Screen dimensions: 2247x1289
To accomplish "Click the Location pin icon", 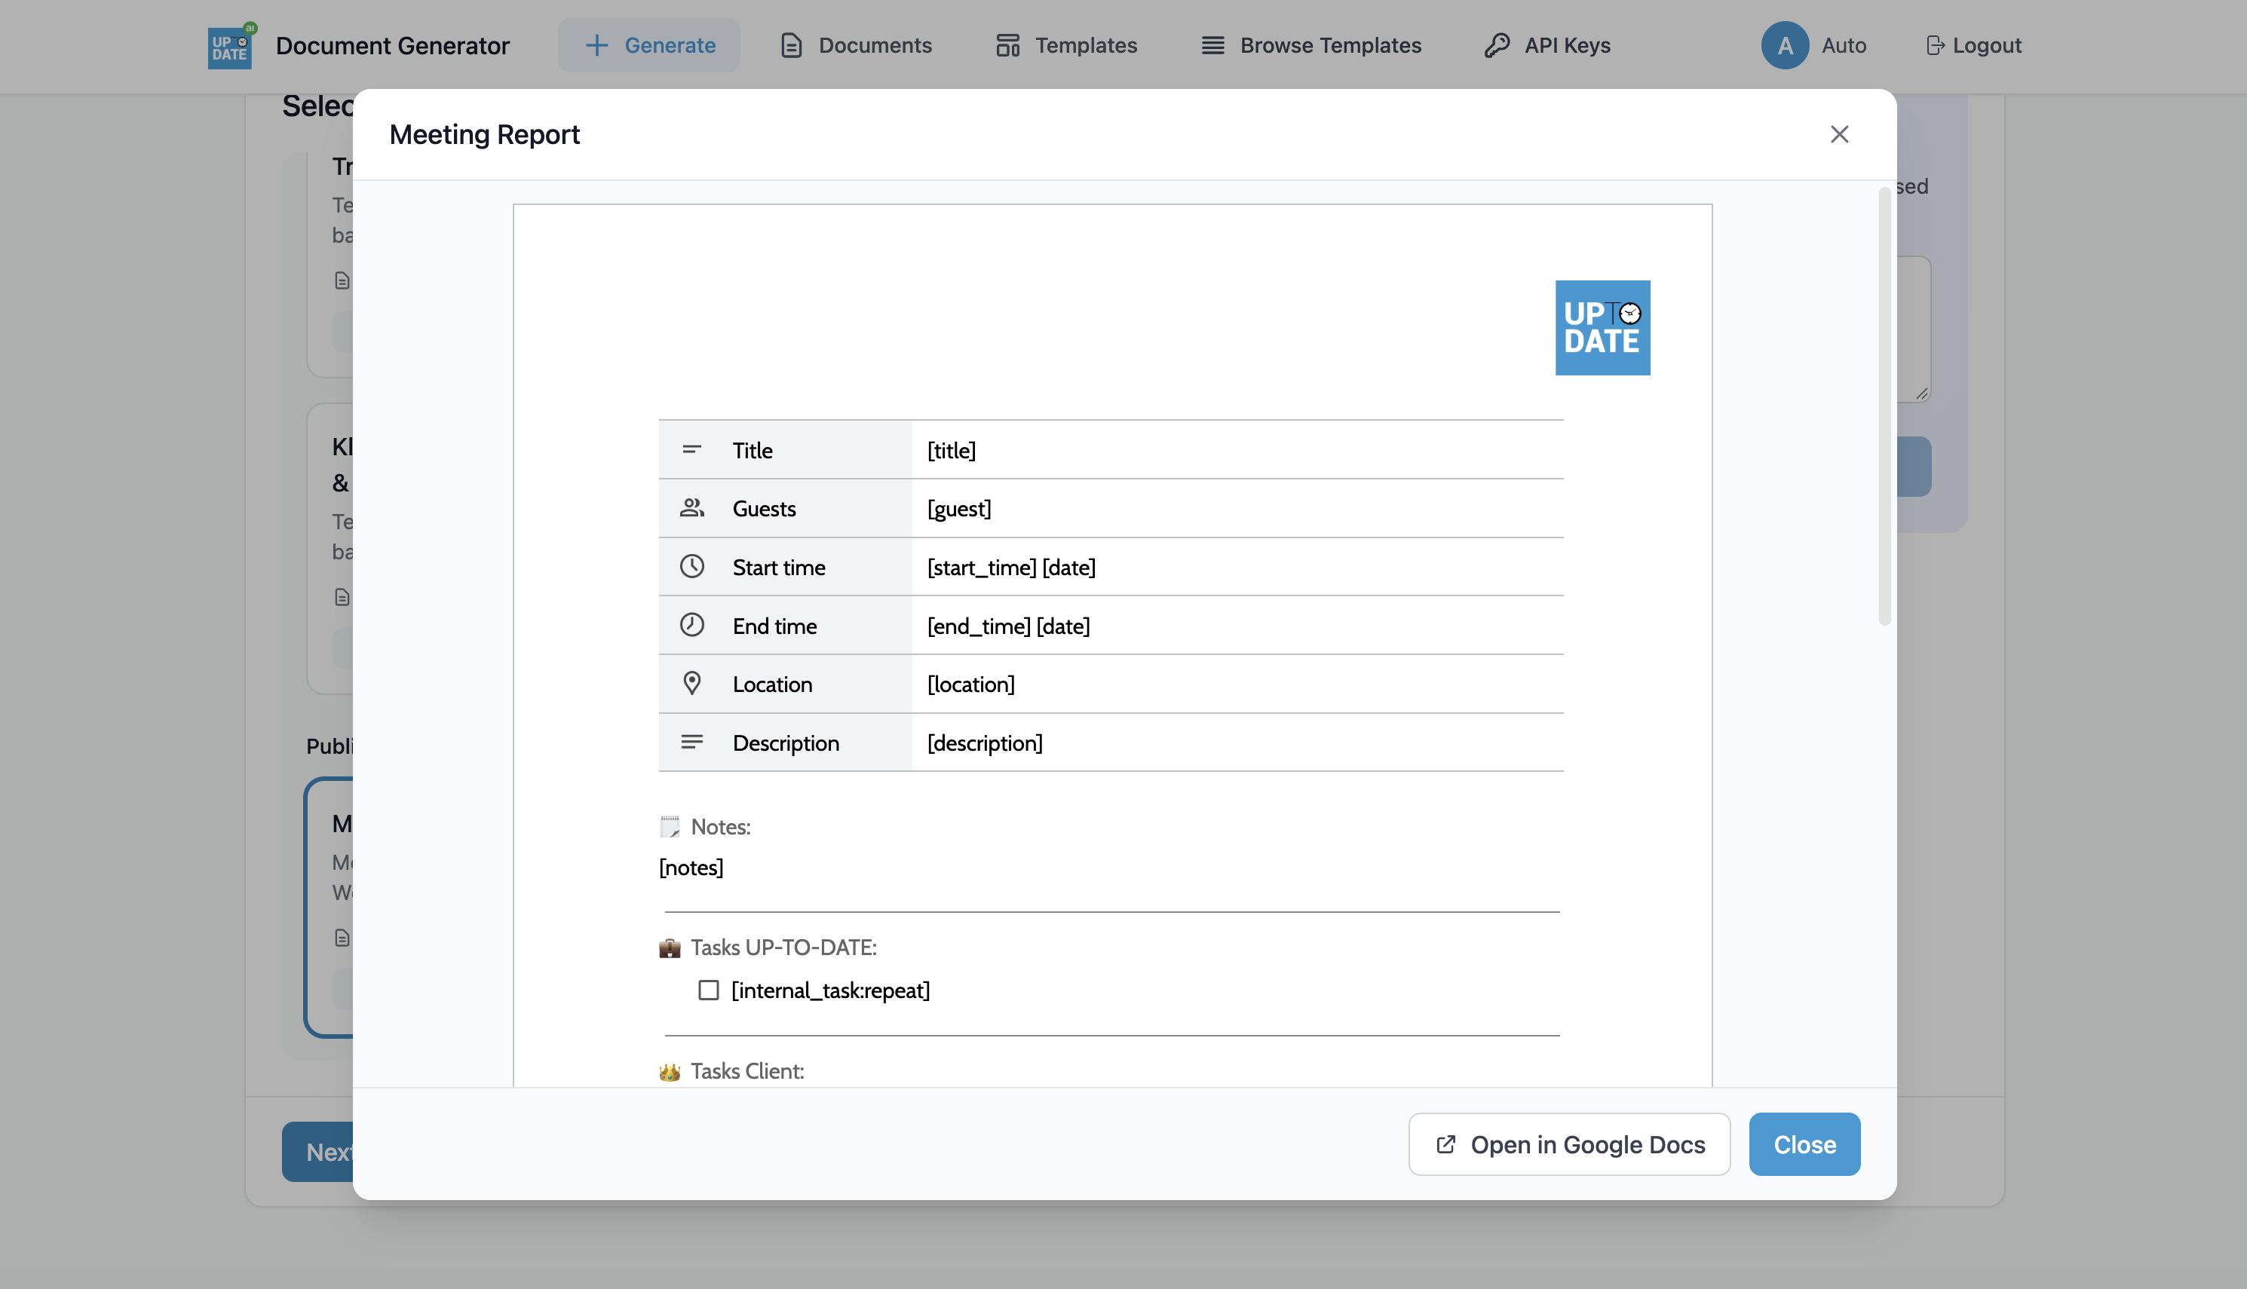I will (x=691, y=683).
